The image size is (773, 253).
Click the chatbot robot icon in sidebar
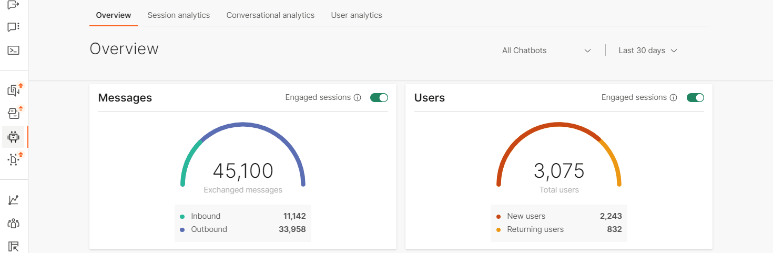pyautogui.click(x=14, y=137)
